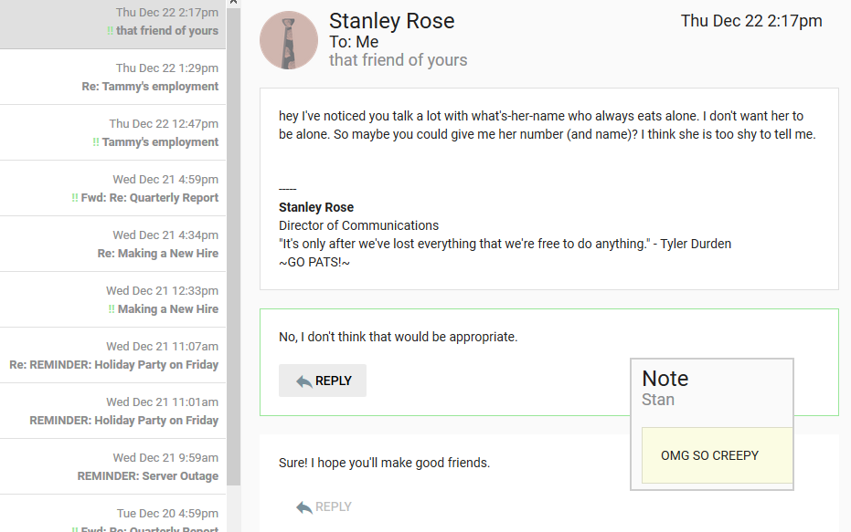Open "Re: Making a New Hire" message

(x=158, y=254)
